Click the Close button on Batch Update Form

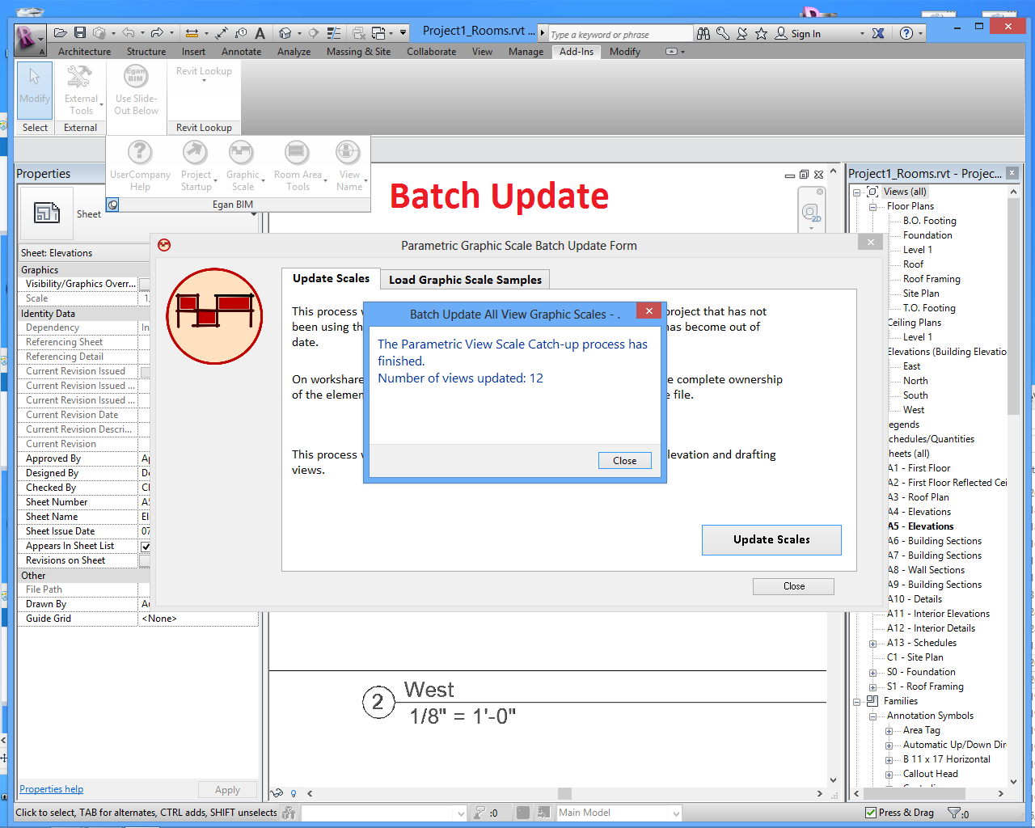(x=793, y=586)
